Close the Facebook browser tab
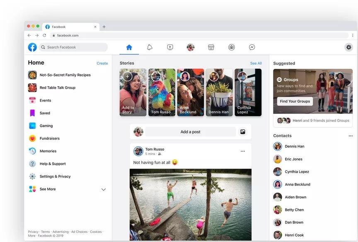Viewport: 358px width, 242px height. click(95, 27)
